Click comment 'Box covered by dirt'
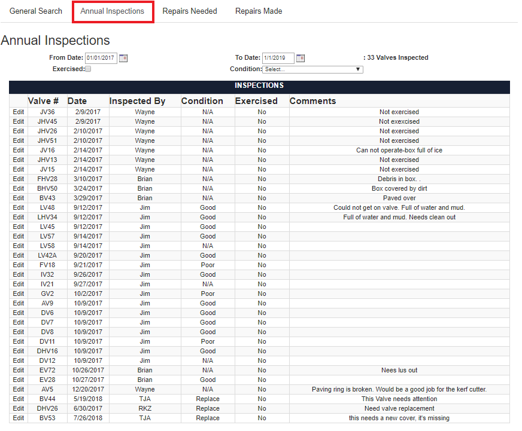The height and width of the screenshot is (431, 522). (x=399, y=188)
